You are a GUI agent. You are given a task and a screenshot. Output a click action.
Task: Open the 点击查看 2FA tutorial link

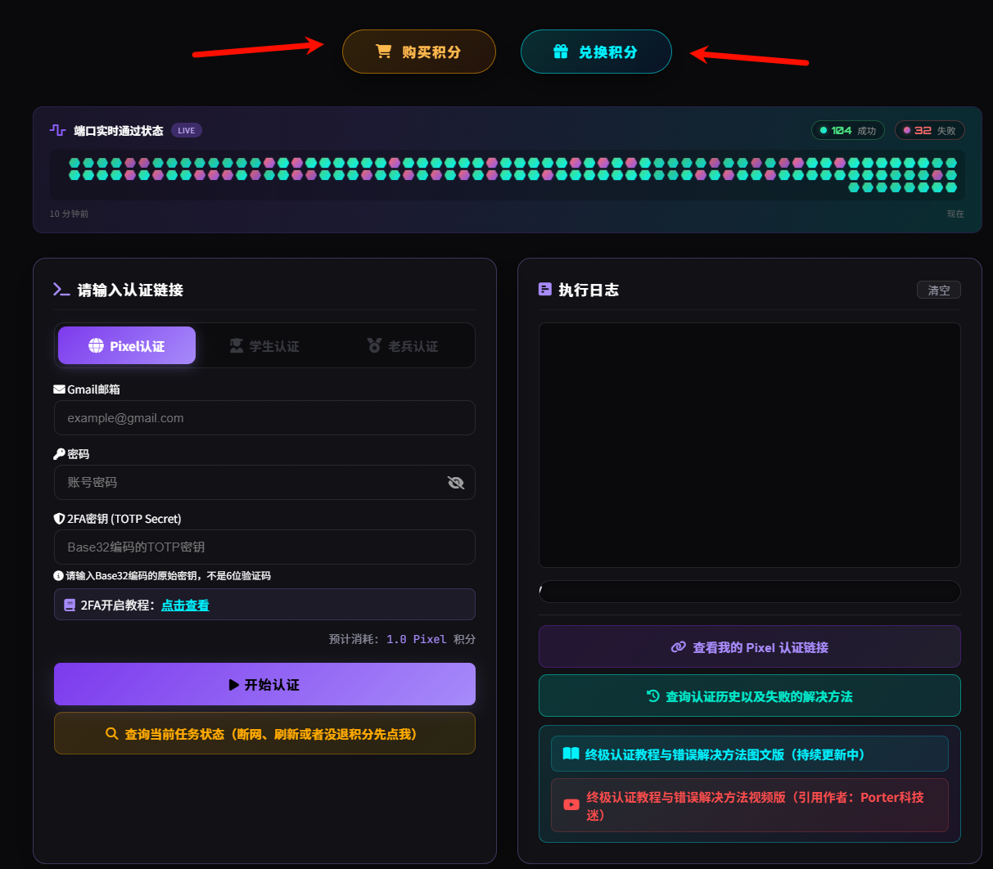click(185, 606)
